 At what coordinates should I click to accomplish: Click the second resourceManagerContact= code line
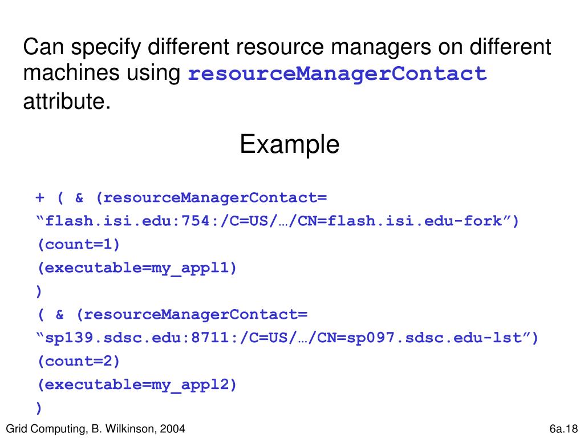pos(172,315)
